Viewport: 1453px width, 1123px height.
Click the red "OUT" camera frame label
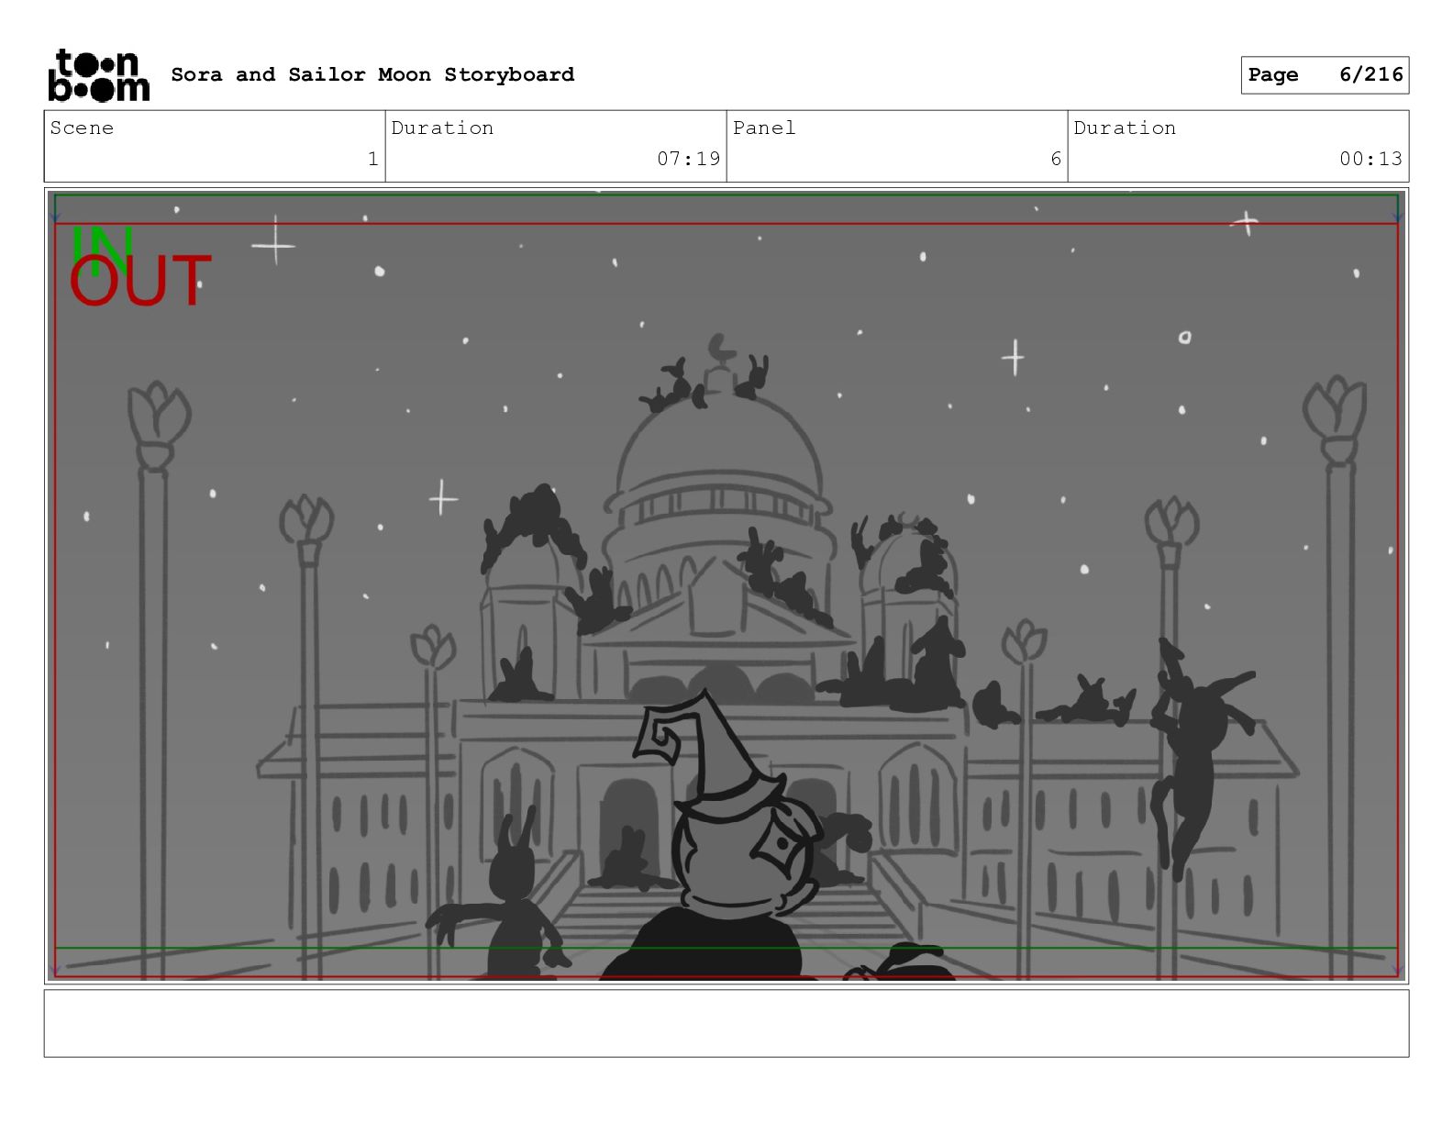tap(139, 282)
